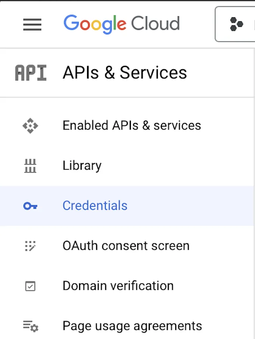This screenshot has width=255, height=339.
Task: Click the colorful Google wordmark
Action: point(95,24)
